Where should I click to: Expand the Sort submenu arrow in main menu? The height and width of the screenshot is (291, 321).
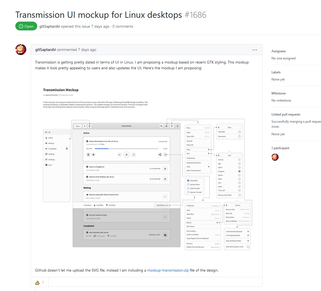[x=209, y=153]
